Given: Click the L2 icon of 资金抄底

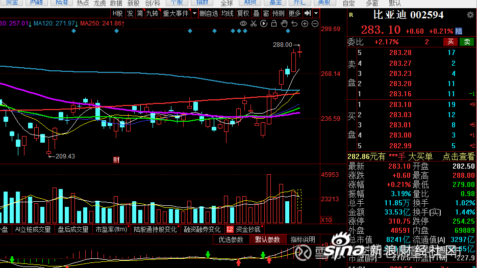Looking at the screenshot, I should 230,229.
